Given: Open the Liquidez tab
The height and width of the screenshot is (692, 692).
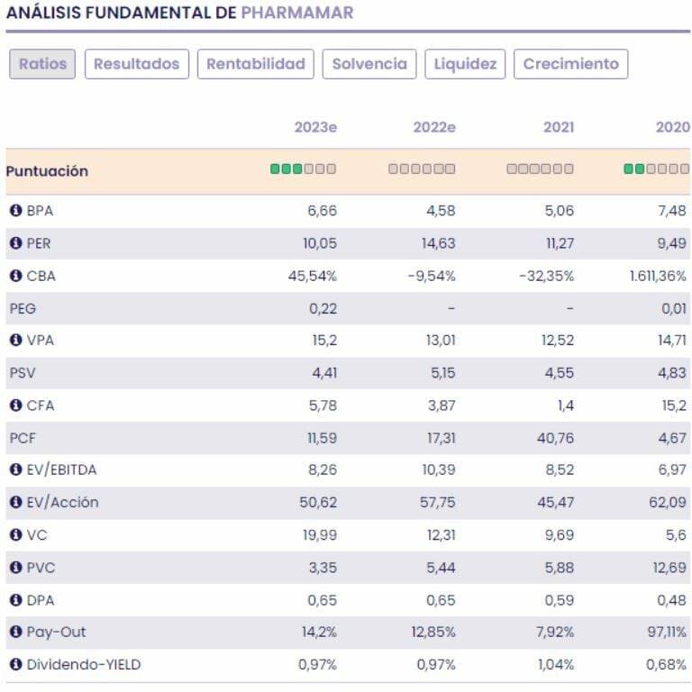Looking at the screenshot, I should (x=465, y=64).
